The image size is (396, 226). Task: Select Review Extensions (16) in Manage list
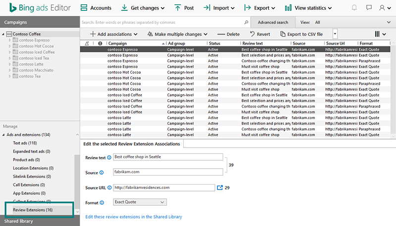pos(33,210)
